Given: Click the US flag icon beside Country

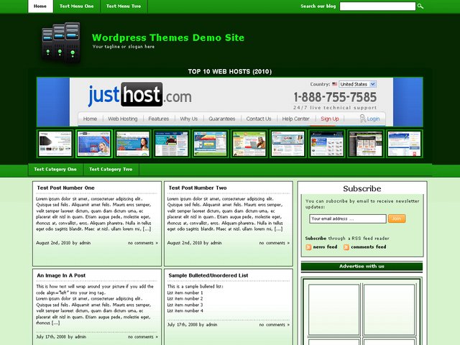Looking at the screenshot, I should [334, 84].
